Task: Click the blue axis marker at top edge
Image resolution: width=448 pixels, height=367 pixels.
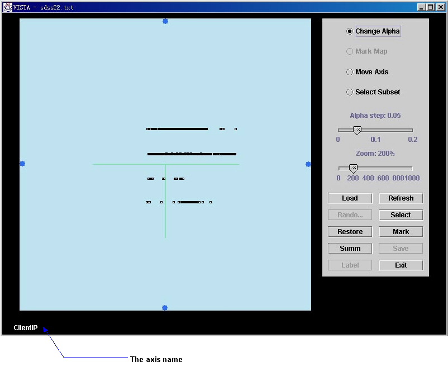Action: click(165, 21)
